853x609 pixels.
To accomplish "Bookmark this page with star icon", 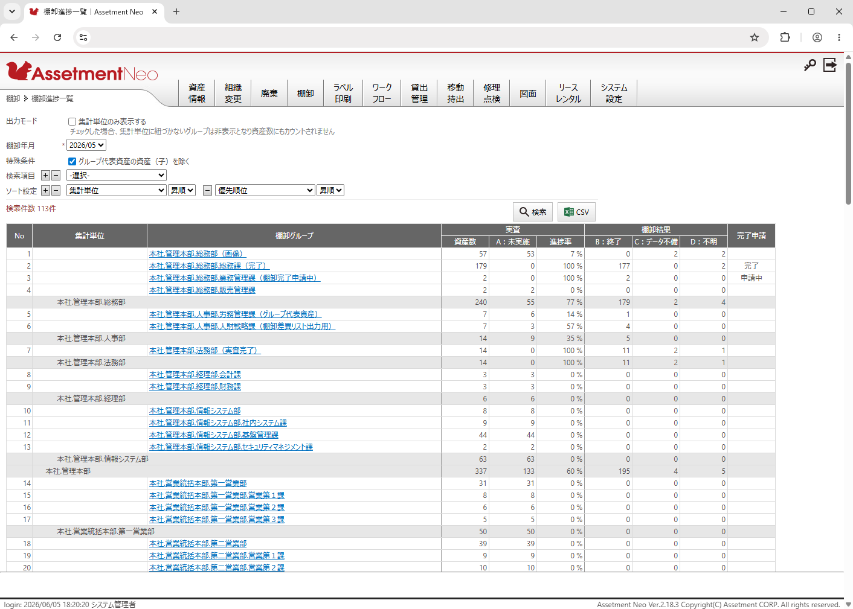I will 755,37.
